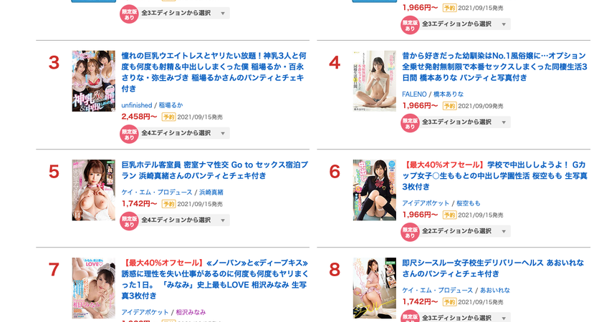Viewport: 609px width, 322px height.
Task: Click the 予約 tag on rank 8 item
Action: click(x=449, y=302)
